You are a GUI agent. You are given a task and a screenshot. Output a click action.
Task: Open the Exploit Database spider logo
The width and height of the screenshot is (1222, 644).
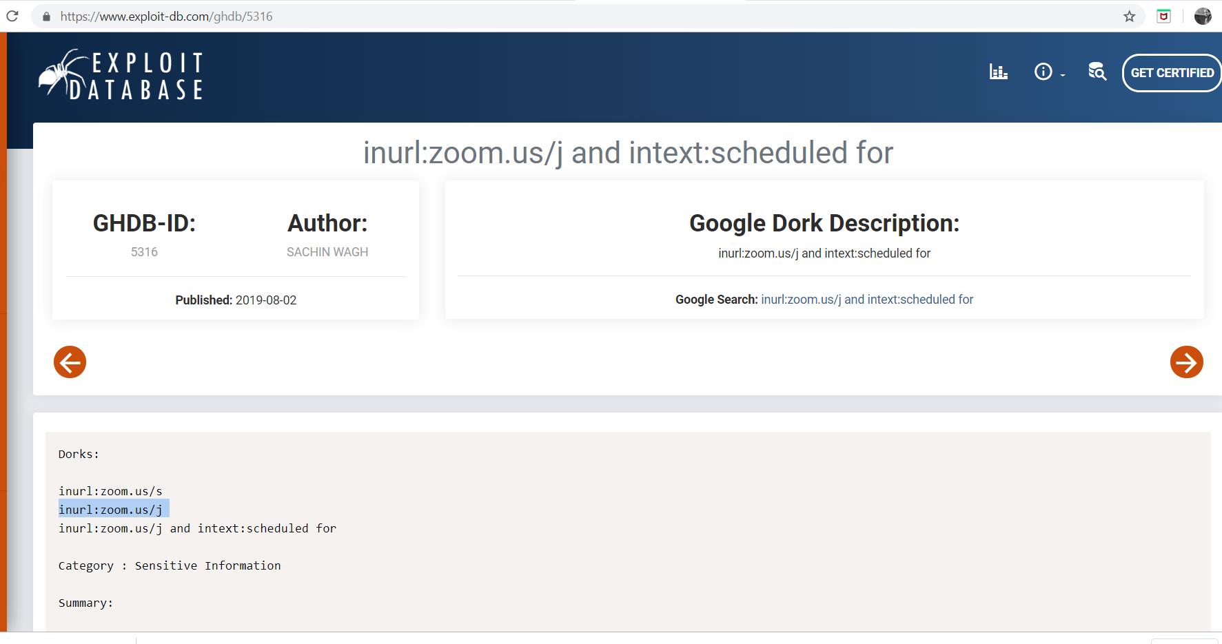pyautogui.click(x=121, y=75)
